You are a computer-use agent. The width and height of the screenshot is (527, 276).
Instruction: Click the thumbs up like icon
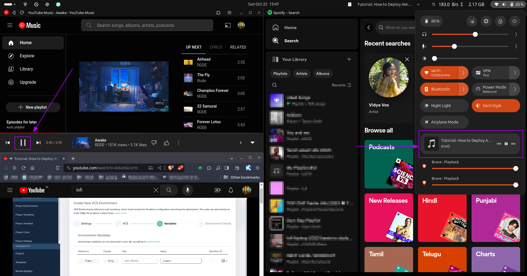[166, 143]
